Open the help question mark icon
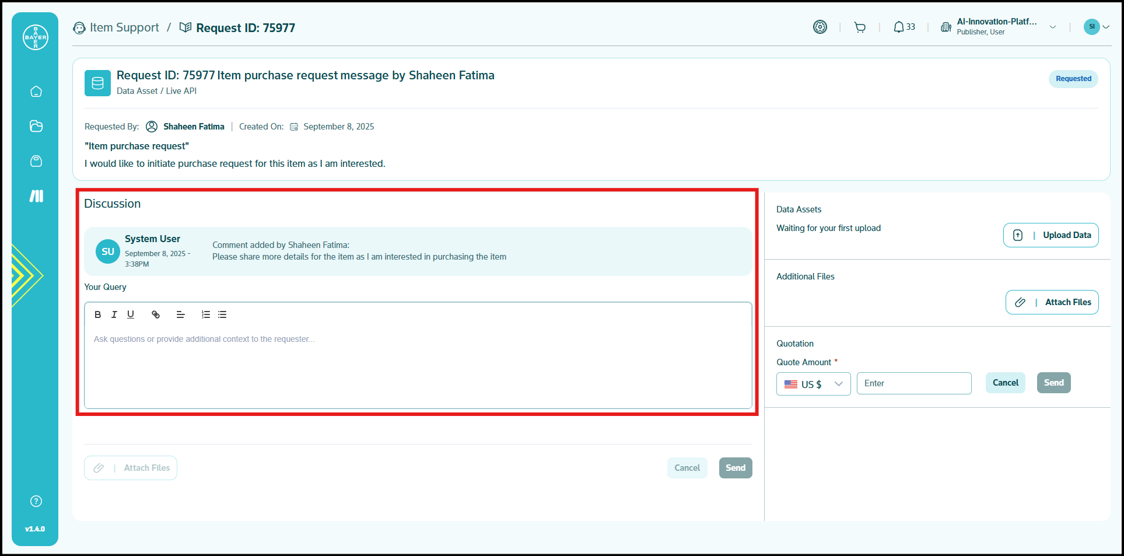This screenshot has height=556, width=1124. (x=36, y=501)
